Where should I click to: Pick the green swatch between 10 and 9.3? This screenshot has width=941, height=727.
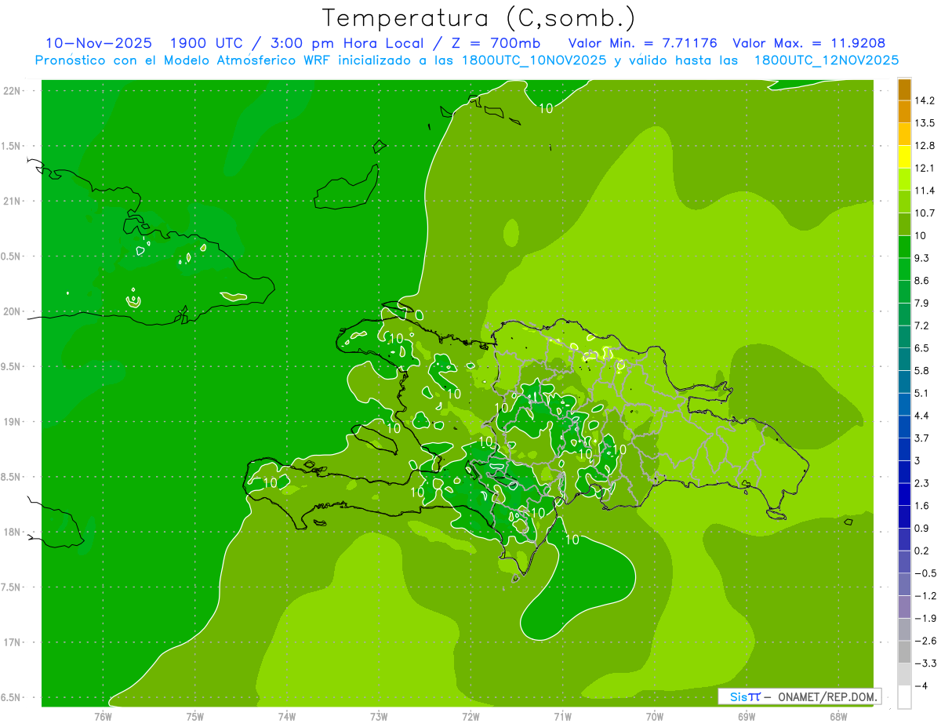click(x=904, y=247)
